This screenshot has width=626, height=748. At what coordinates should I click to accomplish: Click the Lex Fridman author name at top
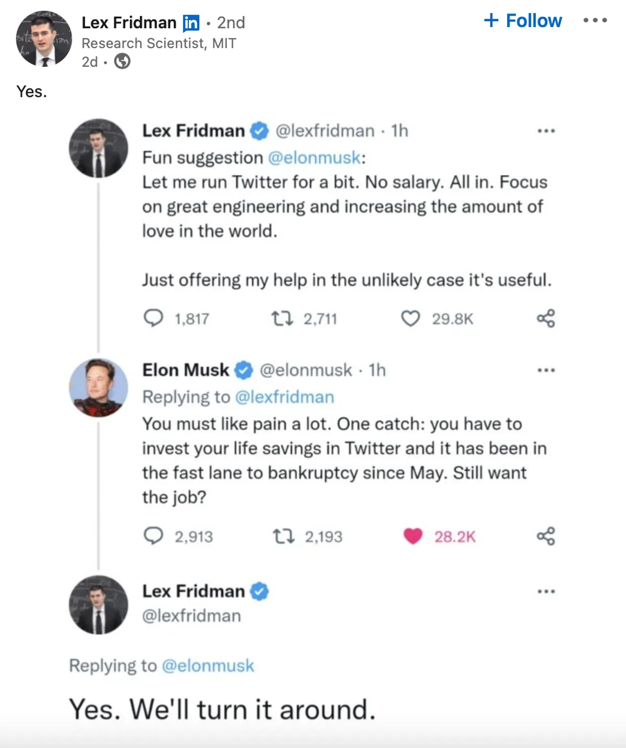(x=129, y=23)
